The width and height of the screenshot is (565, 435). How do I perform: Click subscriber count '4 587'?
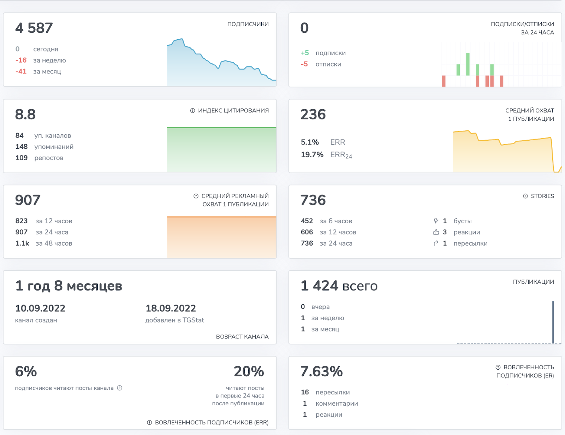pos(34,28)
